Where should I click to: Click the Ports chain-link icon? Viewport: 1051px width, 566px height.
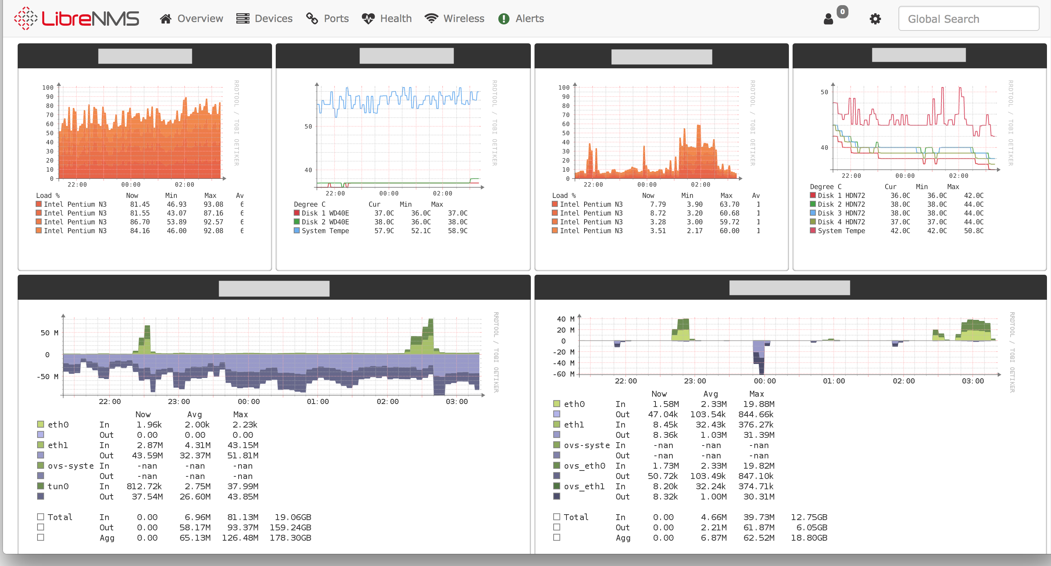pyautogui.click(x=311, y=18)
